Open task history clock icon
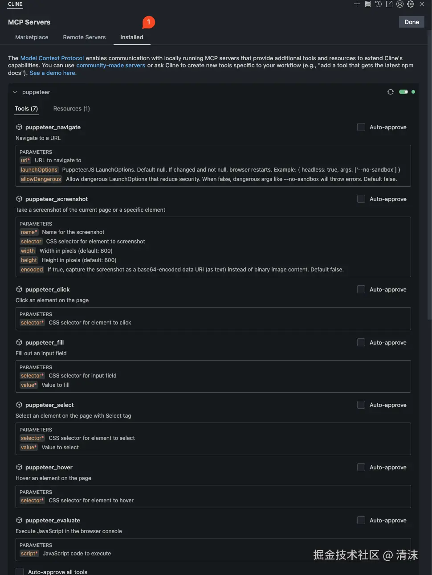 [x=379, y=4]
